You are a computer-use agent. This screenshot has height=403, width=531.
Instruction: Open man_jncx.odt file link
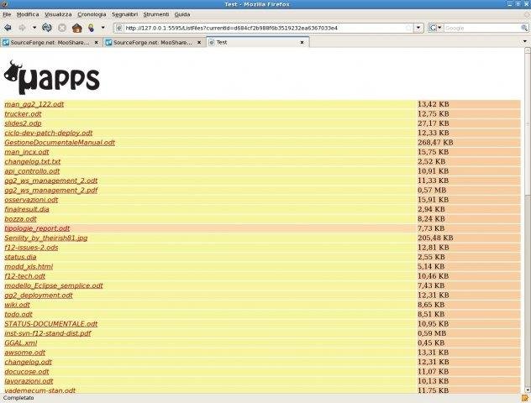(27, 152)
